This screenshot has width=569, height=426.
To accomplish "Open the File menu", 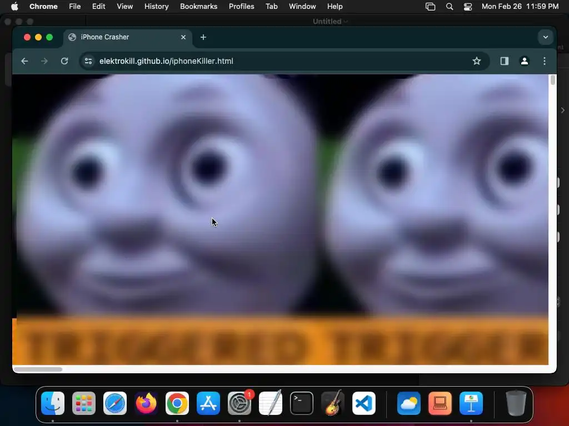I will point(75,7).
